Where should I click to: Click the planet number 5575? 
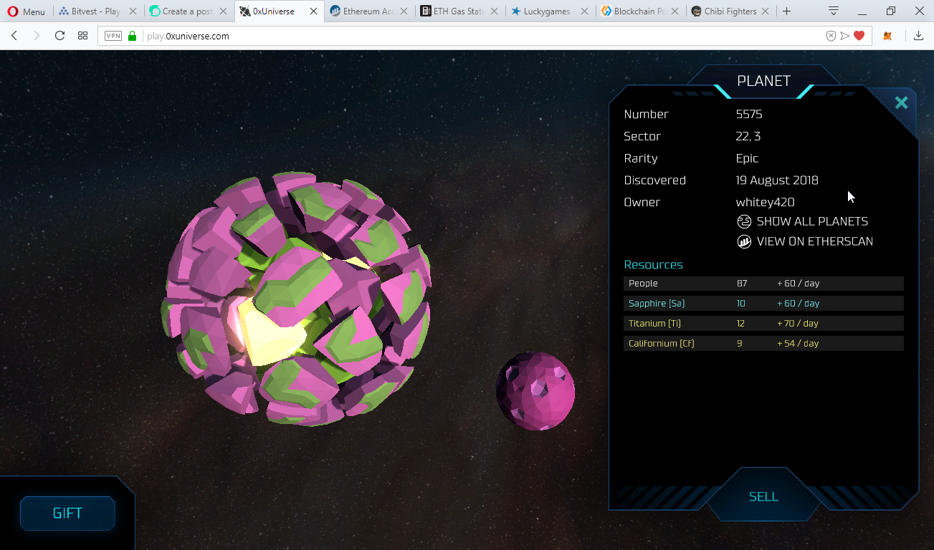click(x=749, y=114)
